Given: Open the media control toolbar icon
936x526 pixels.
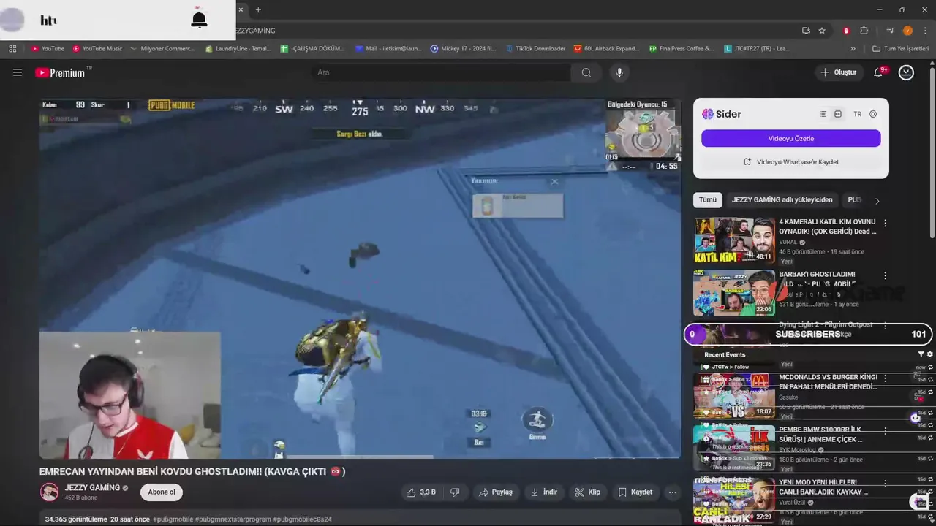Looking at the screenshot, I should [x=890, y=31].
